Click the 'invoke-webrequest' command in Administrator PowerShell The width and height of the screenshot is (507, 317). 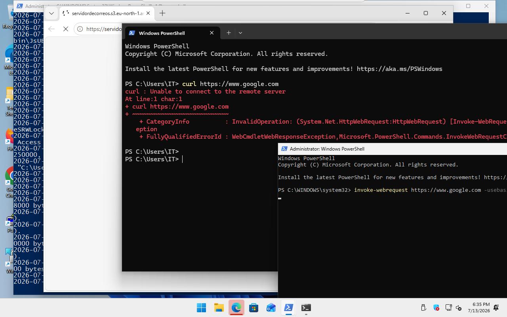tap(381, 190)
